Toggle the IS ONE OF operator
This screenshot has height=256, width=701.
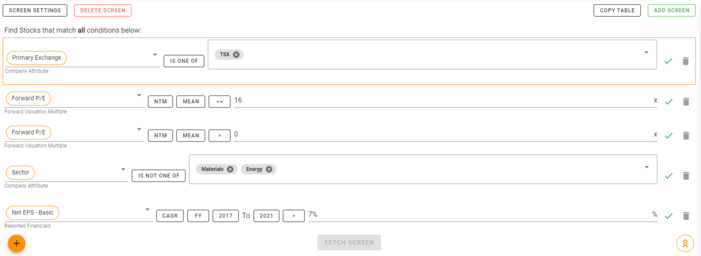(x=184, y=61)
